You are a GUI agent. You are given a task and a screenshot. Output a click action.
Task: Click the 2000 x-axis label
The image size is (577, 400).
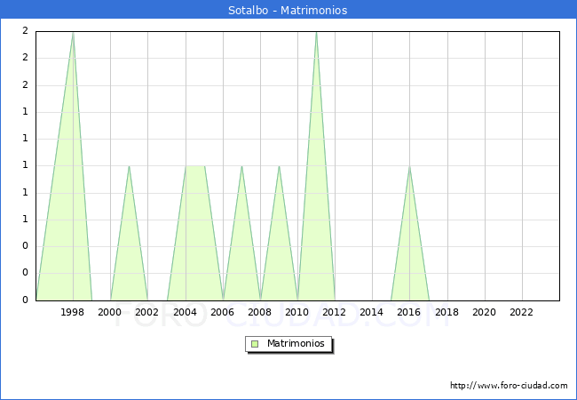pyautogui.click(x=110, y=312)
